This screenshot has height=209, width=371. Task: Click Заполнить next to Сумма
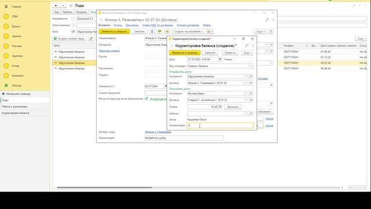(x=233, y=107)
